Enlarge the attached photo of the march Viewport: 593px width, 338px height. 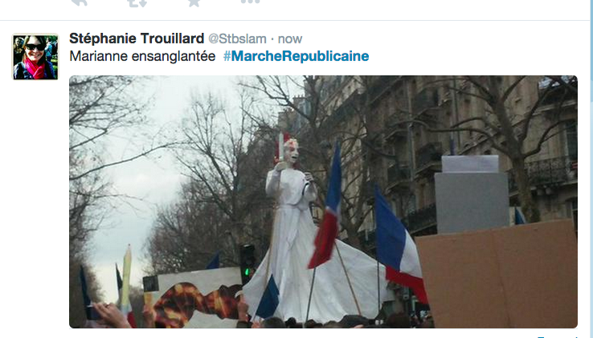323,202
